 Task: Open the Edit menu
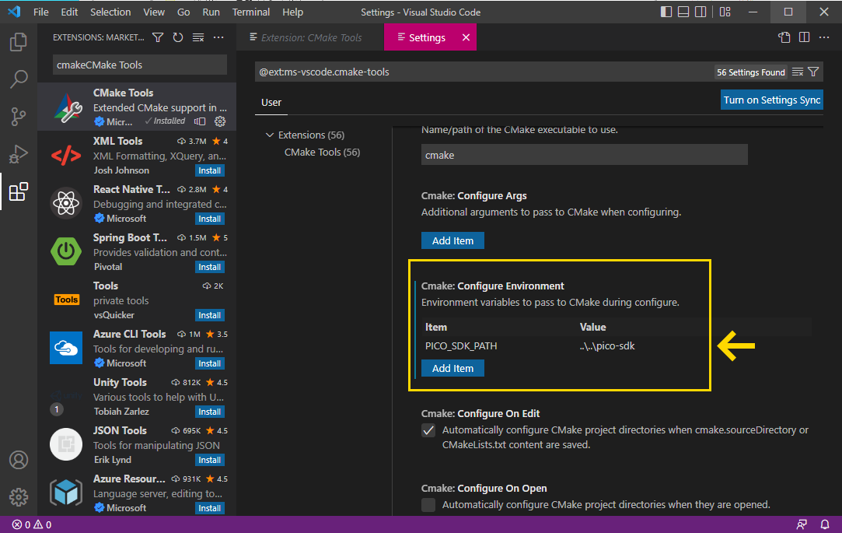point(69,12)
